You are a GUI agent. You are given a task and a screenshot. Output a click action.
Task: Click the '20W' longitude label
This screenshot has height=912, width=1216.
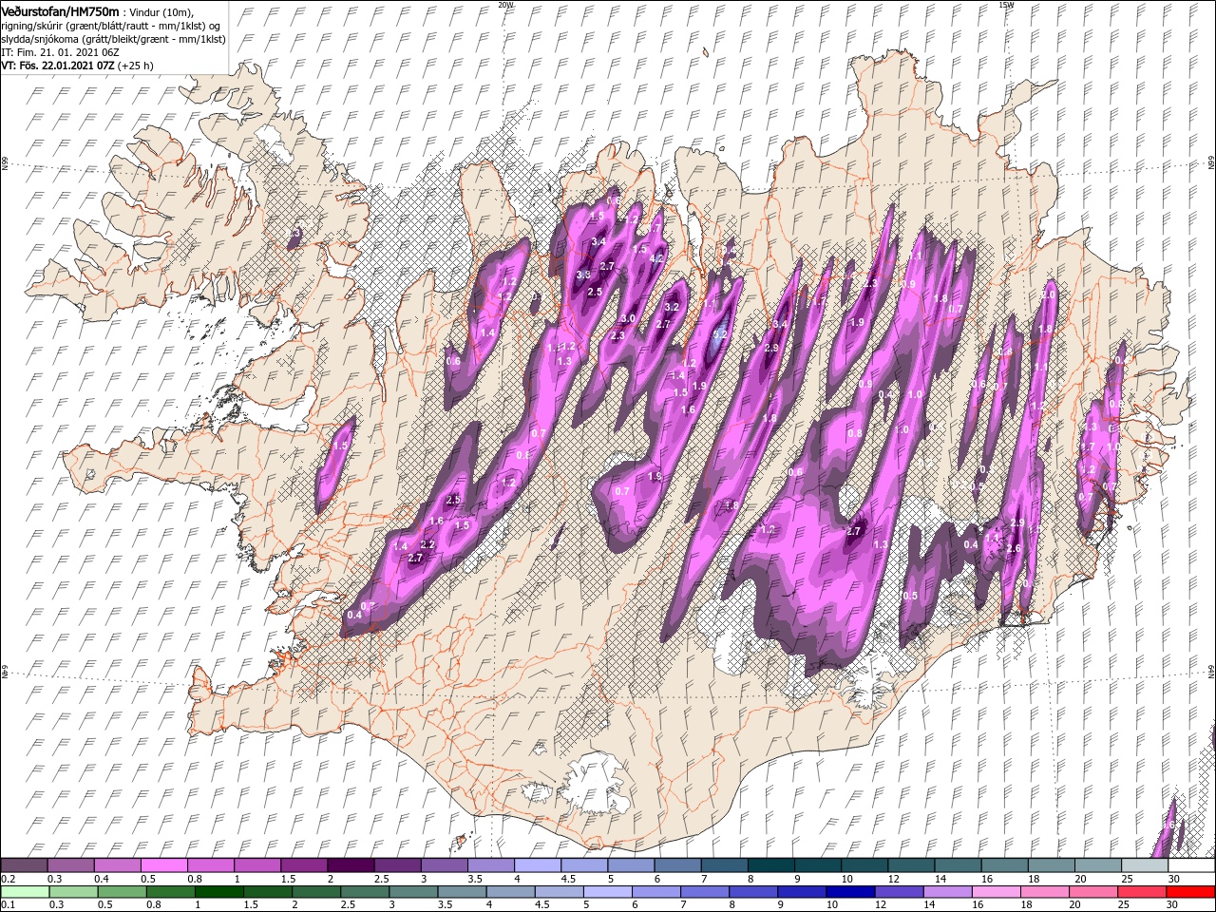coord(505,5)
